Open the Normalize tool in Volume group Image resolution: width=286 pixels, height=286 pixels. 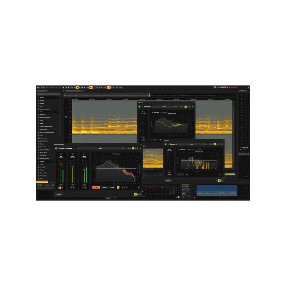(43, 167)
